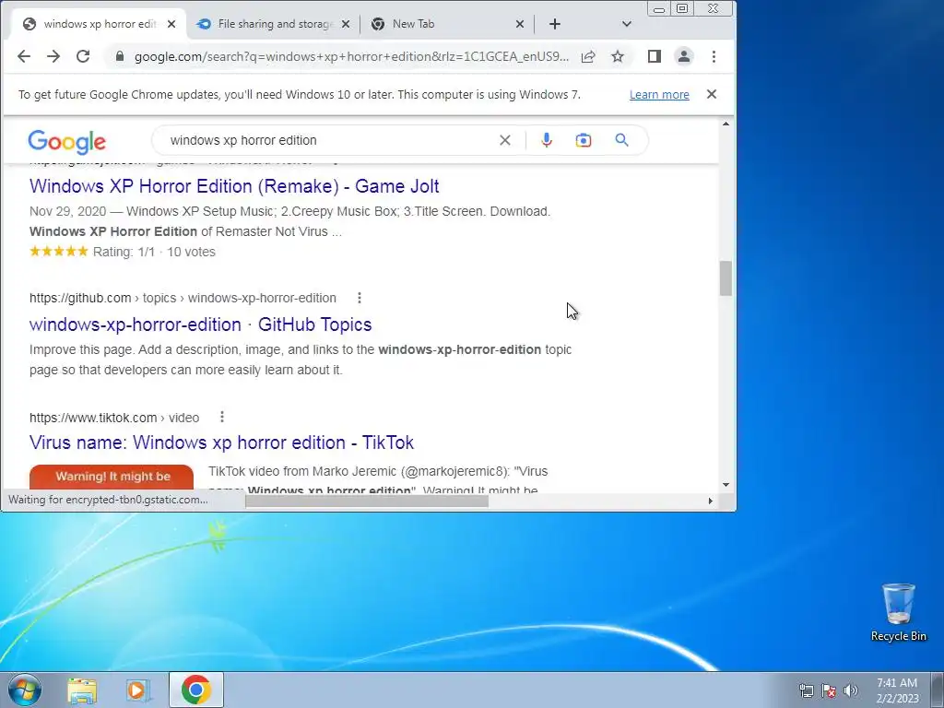Image resolution: width=944 pixels, height=708 pixels.
Task: Close the New Tab tab
Action: (x=520, y=24)
